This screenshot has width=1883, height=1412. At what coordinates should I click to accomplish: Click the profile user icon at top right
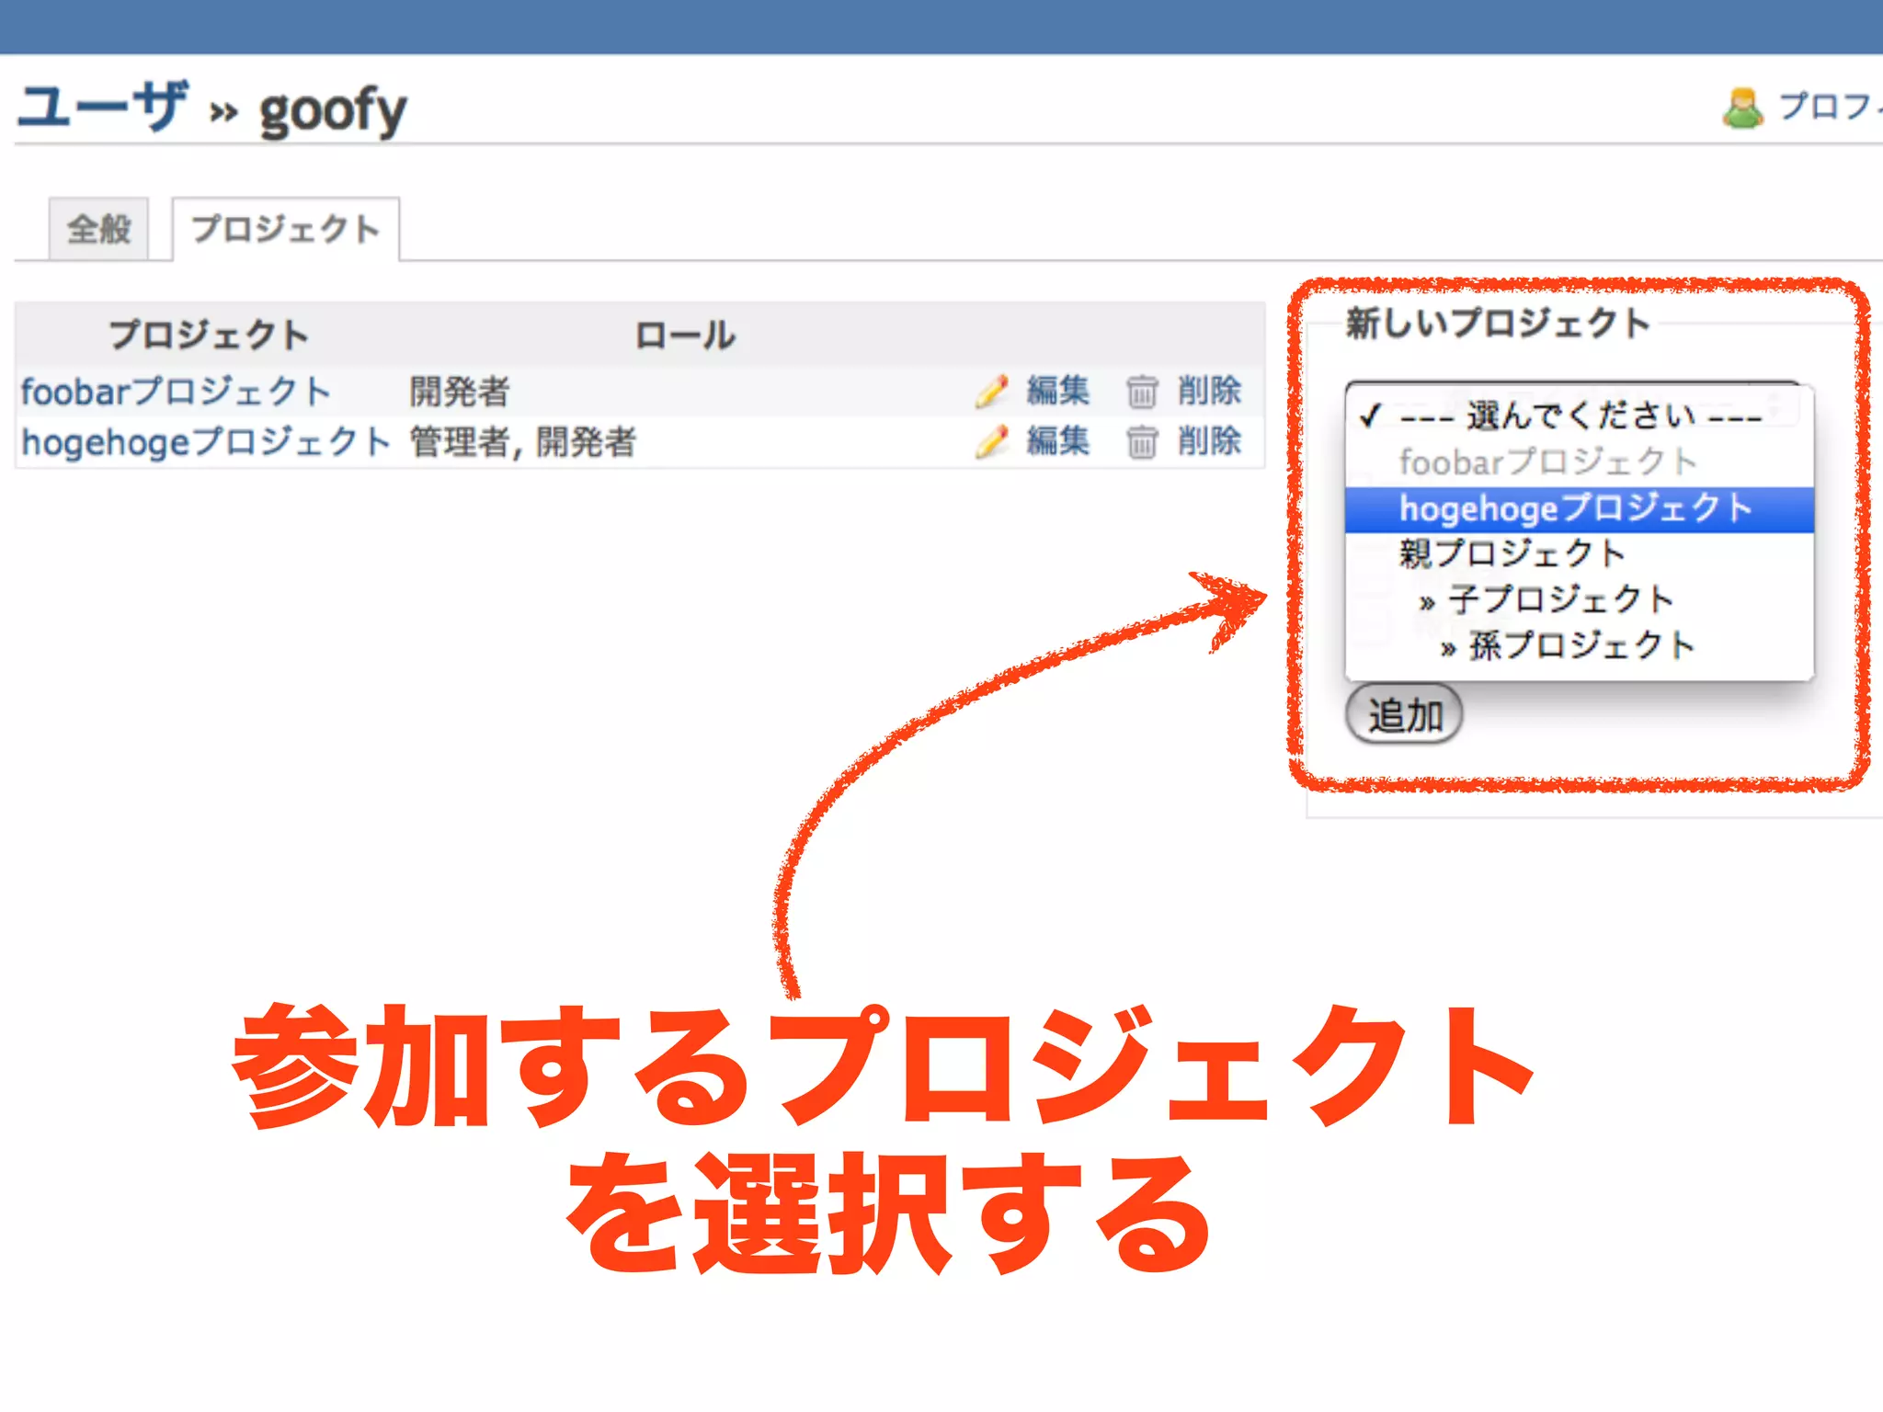click(x=1742, y=108)
